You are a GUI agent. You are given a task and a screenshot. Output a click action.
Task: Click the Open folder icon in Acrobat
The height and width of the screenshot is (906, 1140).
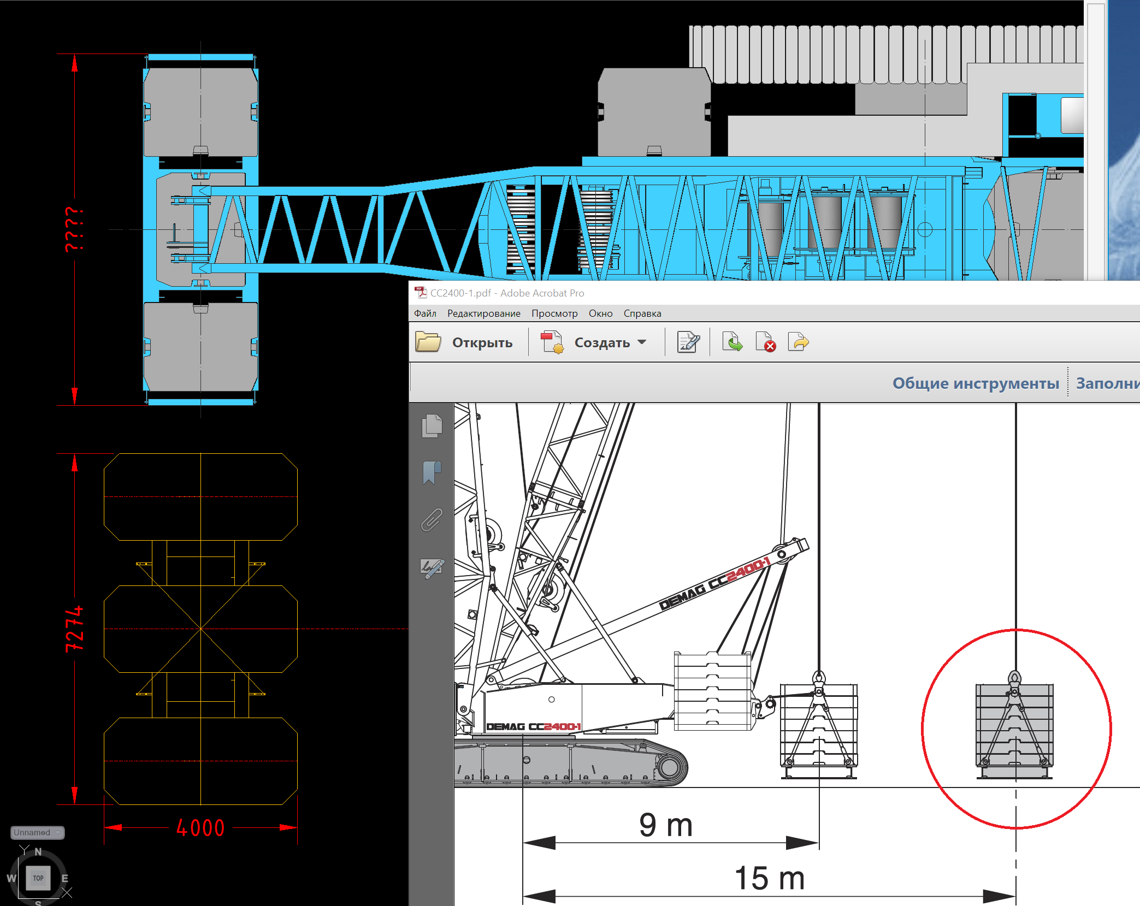(428, 342)
